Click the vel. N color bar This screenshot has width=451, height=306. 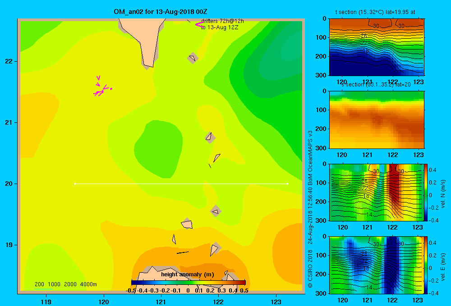[x=426, y=192]
